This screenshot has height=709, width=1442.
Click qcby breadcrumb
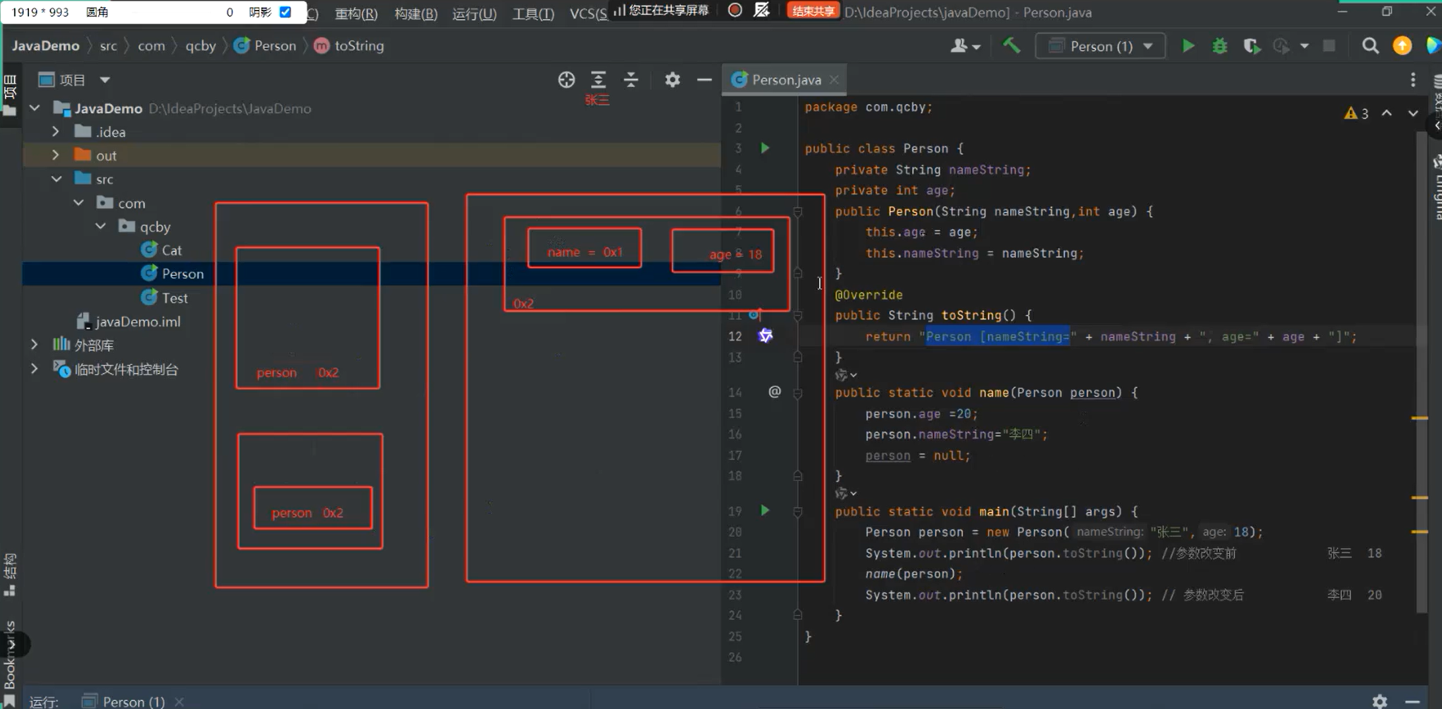[200, 45]
